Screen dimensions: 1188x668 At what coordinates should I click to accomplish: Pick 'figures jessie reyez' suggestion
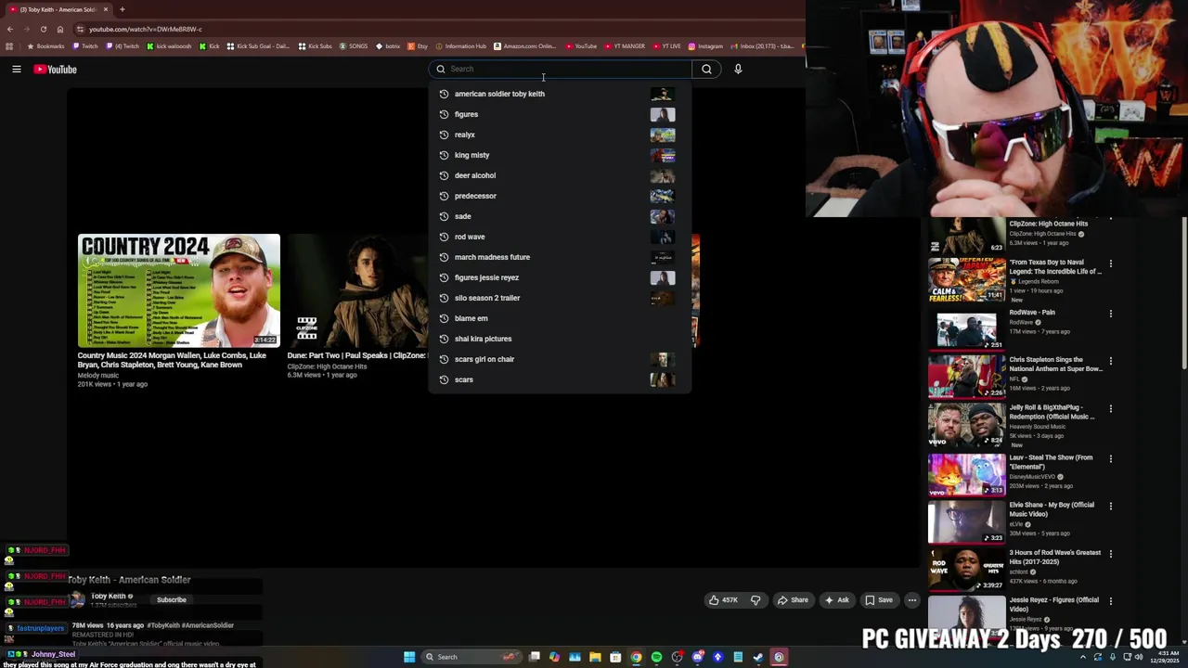click(560, 277)
